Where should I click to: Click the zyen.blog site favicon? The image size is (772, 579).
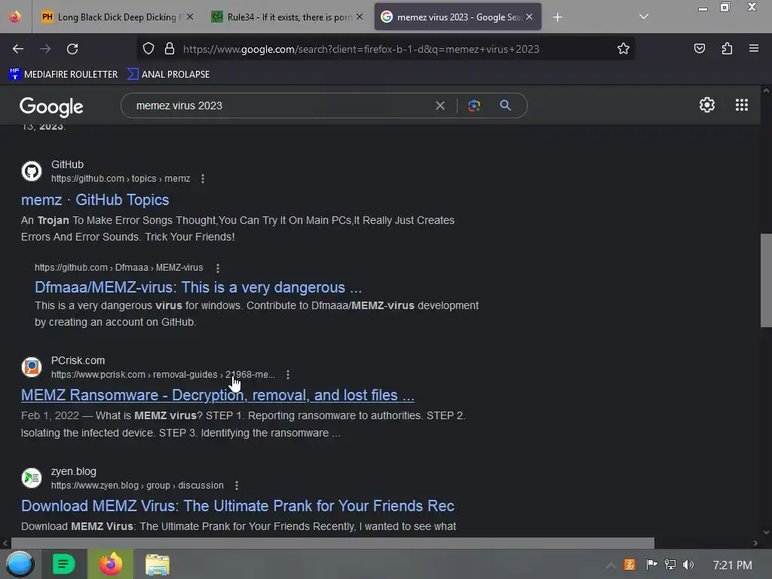32,478
